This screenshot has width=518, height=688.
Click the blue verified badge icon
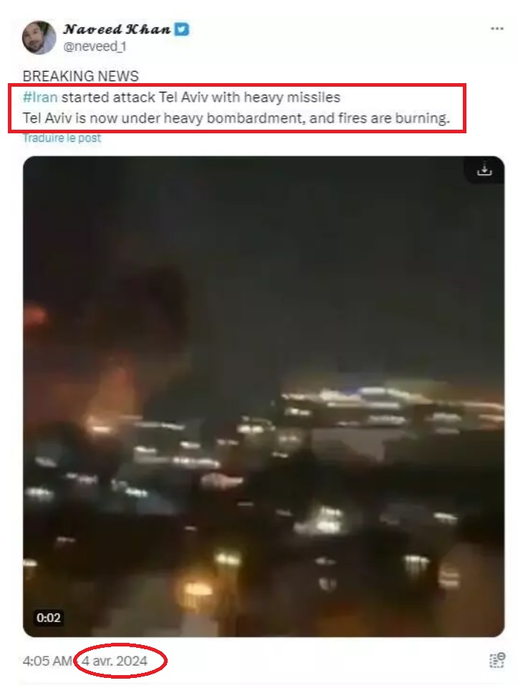[x=181, y=29]
